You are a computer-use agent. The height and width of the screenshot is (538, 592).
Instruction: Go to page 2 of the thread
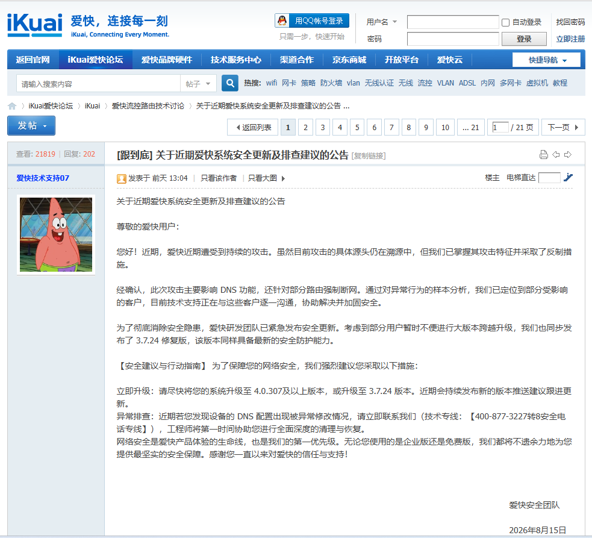click(x=305, y=127)
